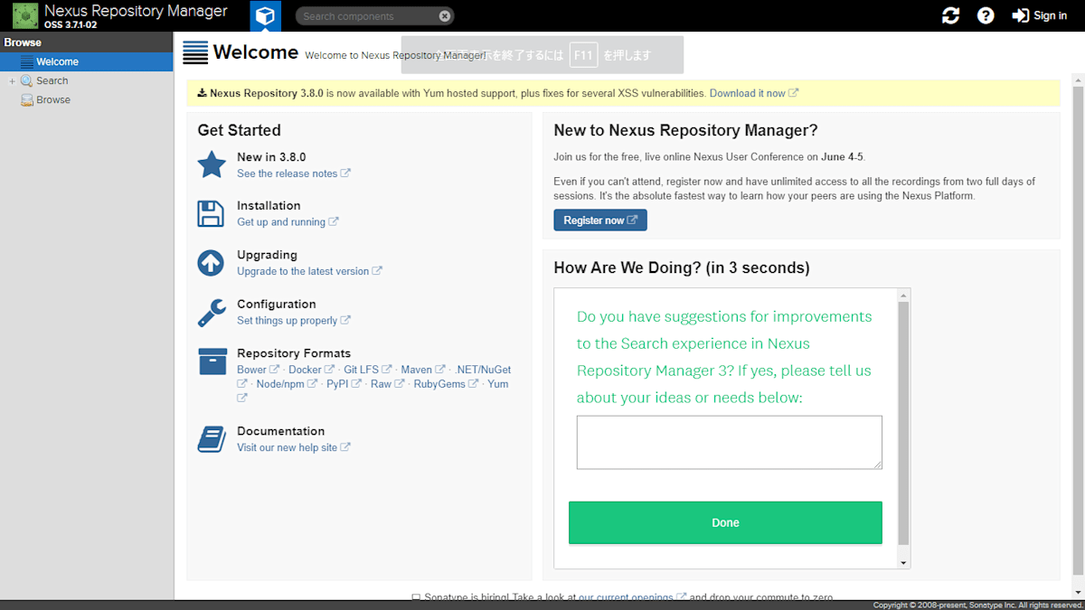Viewport: 1085px width, 610px height.
Task: Select Browse in the left sidebar
Action: click(52, 99)
